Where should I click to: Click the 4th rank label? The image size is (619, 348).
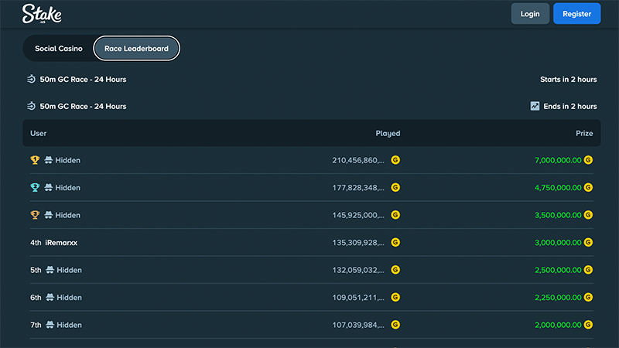coord(36,243)
